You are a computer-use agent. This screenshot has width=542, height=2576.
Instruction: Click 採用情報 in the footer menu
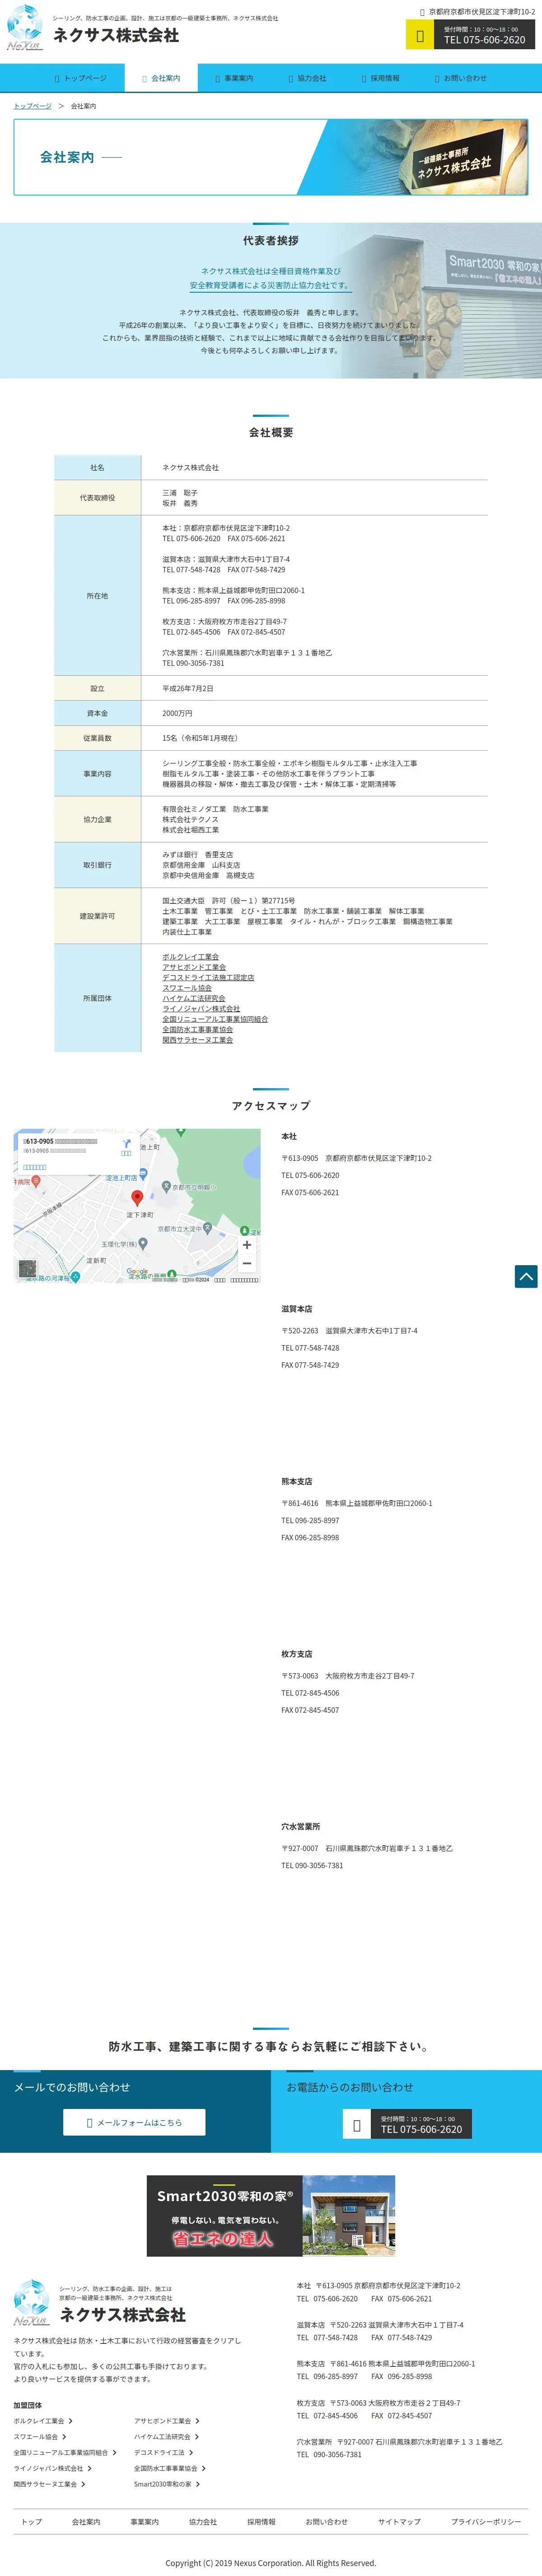[262, 2522]
